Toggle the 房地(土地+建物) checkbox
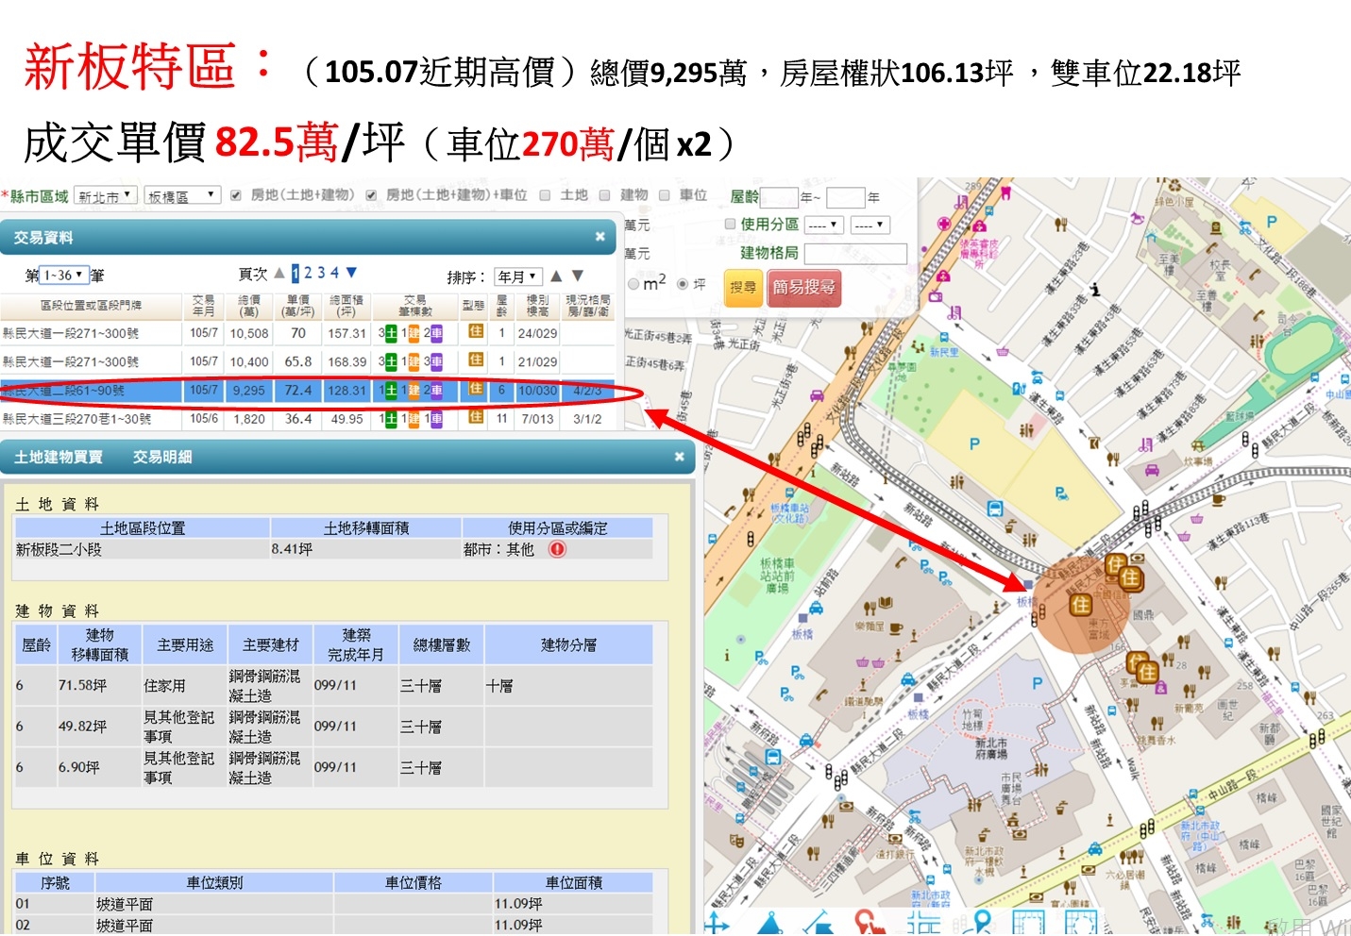The width and height of the screenshot is (1351, 936). (x=236, y=195)
